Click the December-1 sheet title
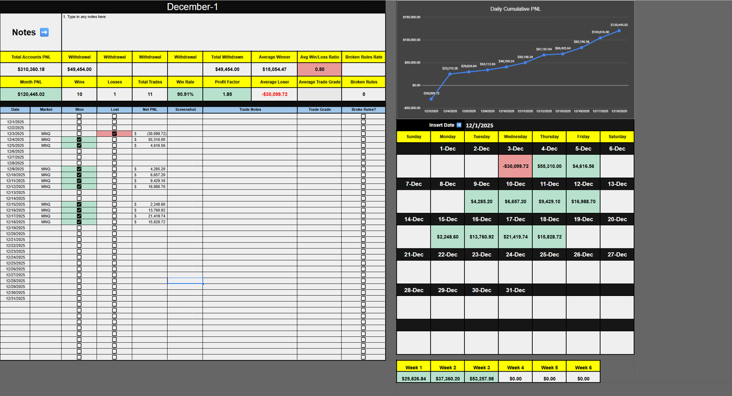Viewport: 732px width, 396px height. [x=192, y=7]
